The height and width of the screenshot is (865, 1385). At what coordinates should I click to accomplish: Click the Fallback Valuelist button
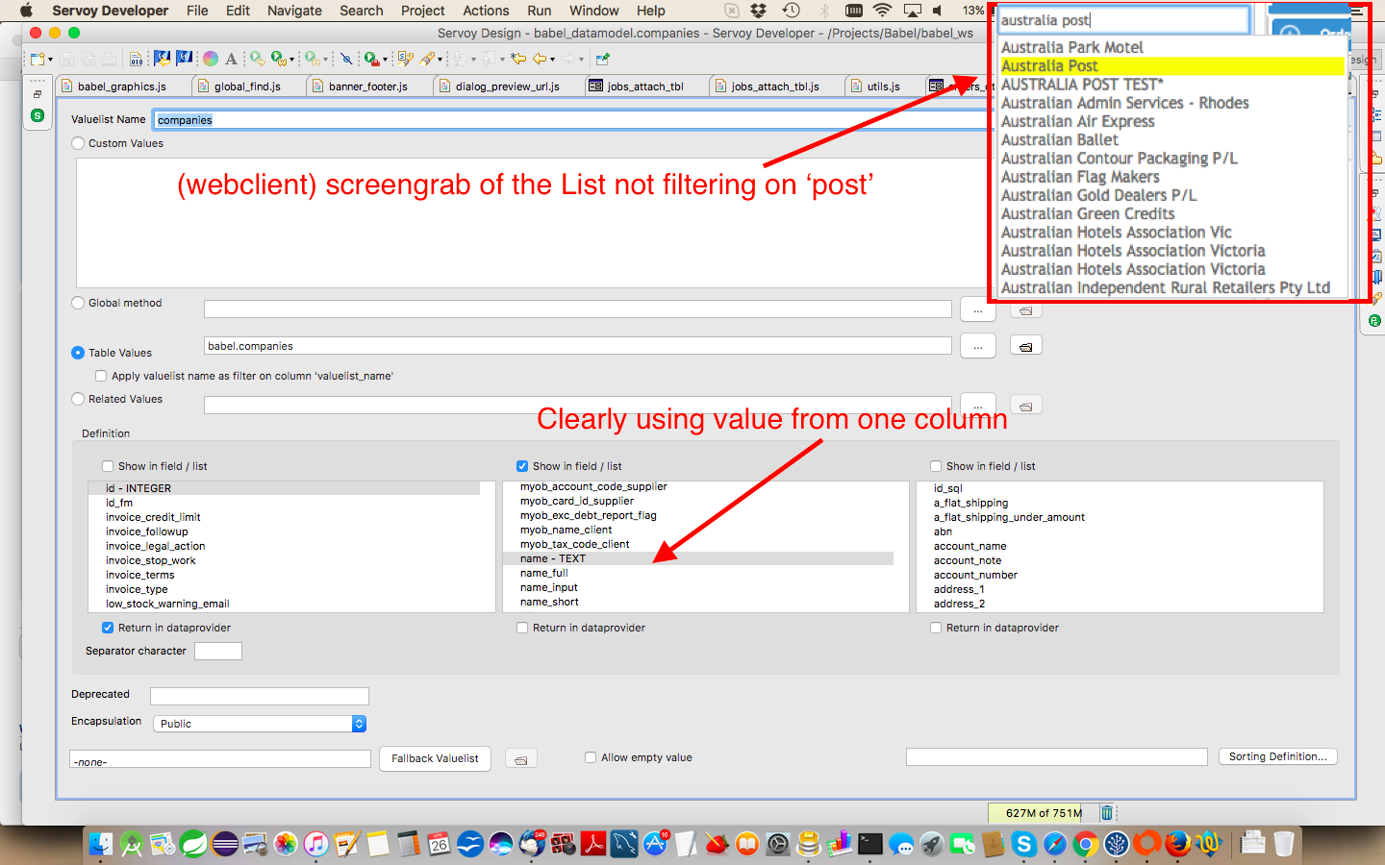tap(435, 758)
